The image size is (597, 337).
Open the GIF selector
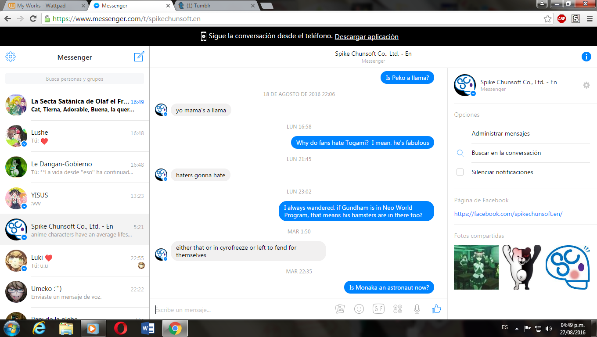click(378, 309)
